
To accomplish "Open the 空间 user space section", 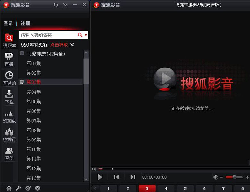I will tap(9, 154).
